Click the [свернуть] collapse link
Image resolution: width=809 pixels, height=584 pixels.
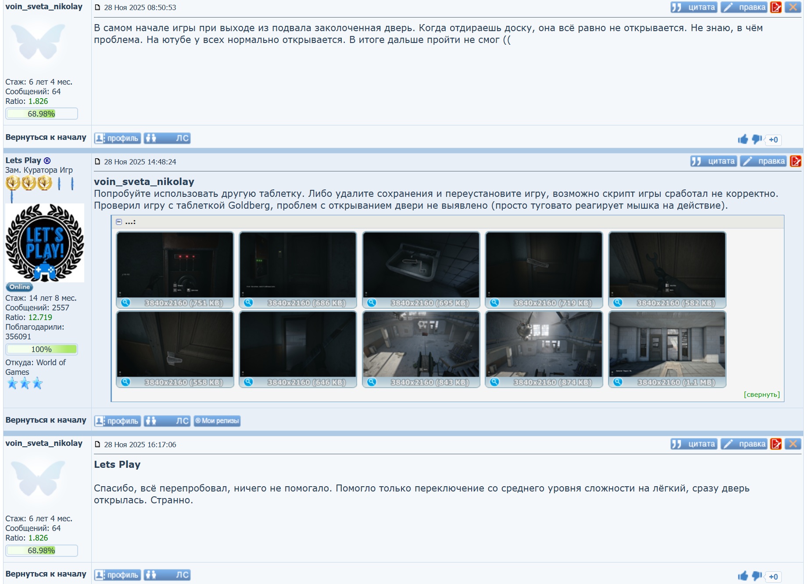[x=762, y=395]
